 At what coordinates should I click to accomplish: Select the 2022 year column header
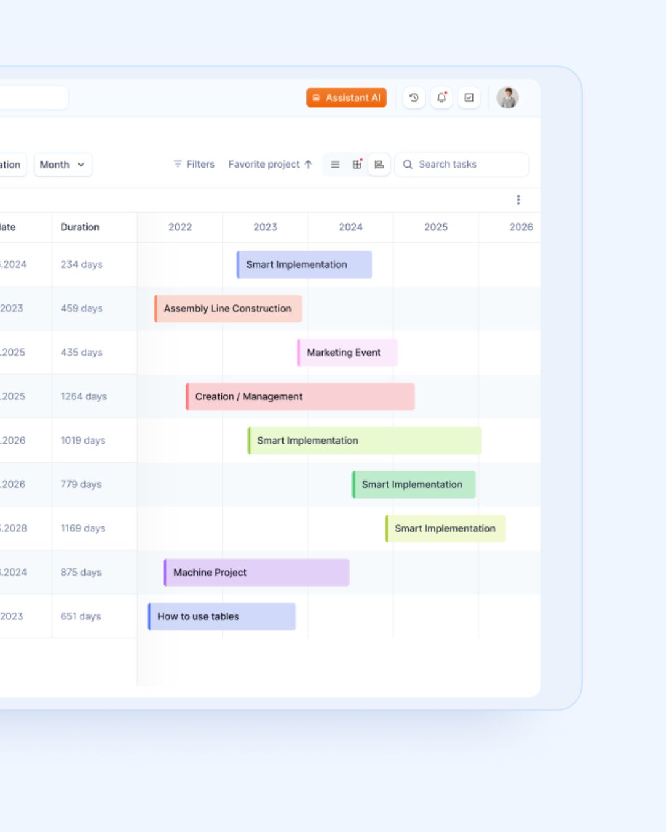point(180,227)
